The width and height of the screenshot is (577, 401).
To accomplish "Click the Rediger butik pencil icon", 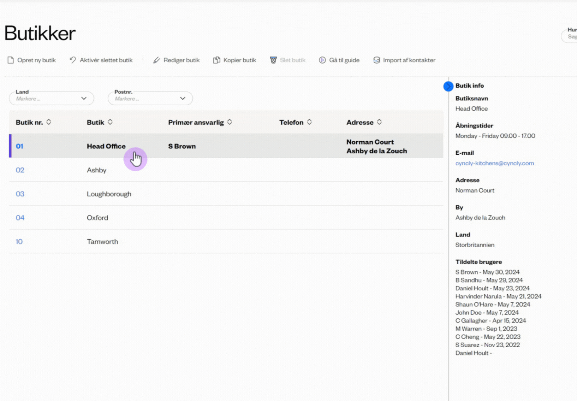I will (x=156, y=60).
